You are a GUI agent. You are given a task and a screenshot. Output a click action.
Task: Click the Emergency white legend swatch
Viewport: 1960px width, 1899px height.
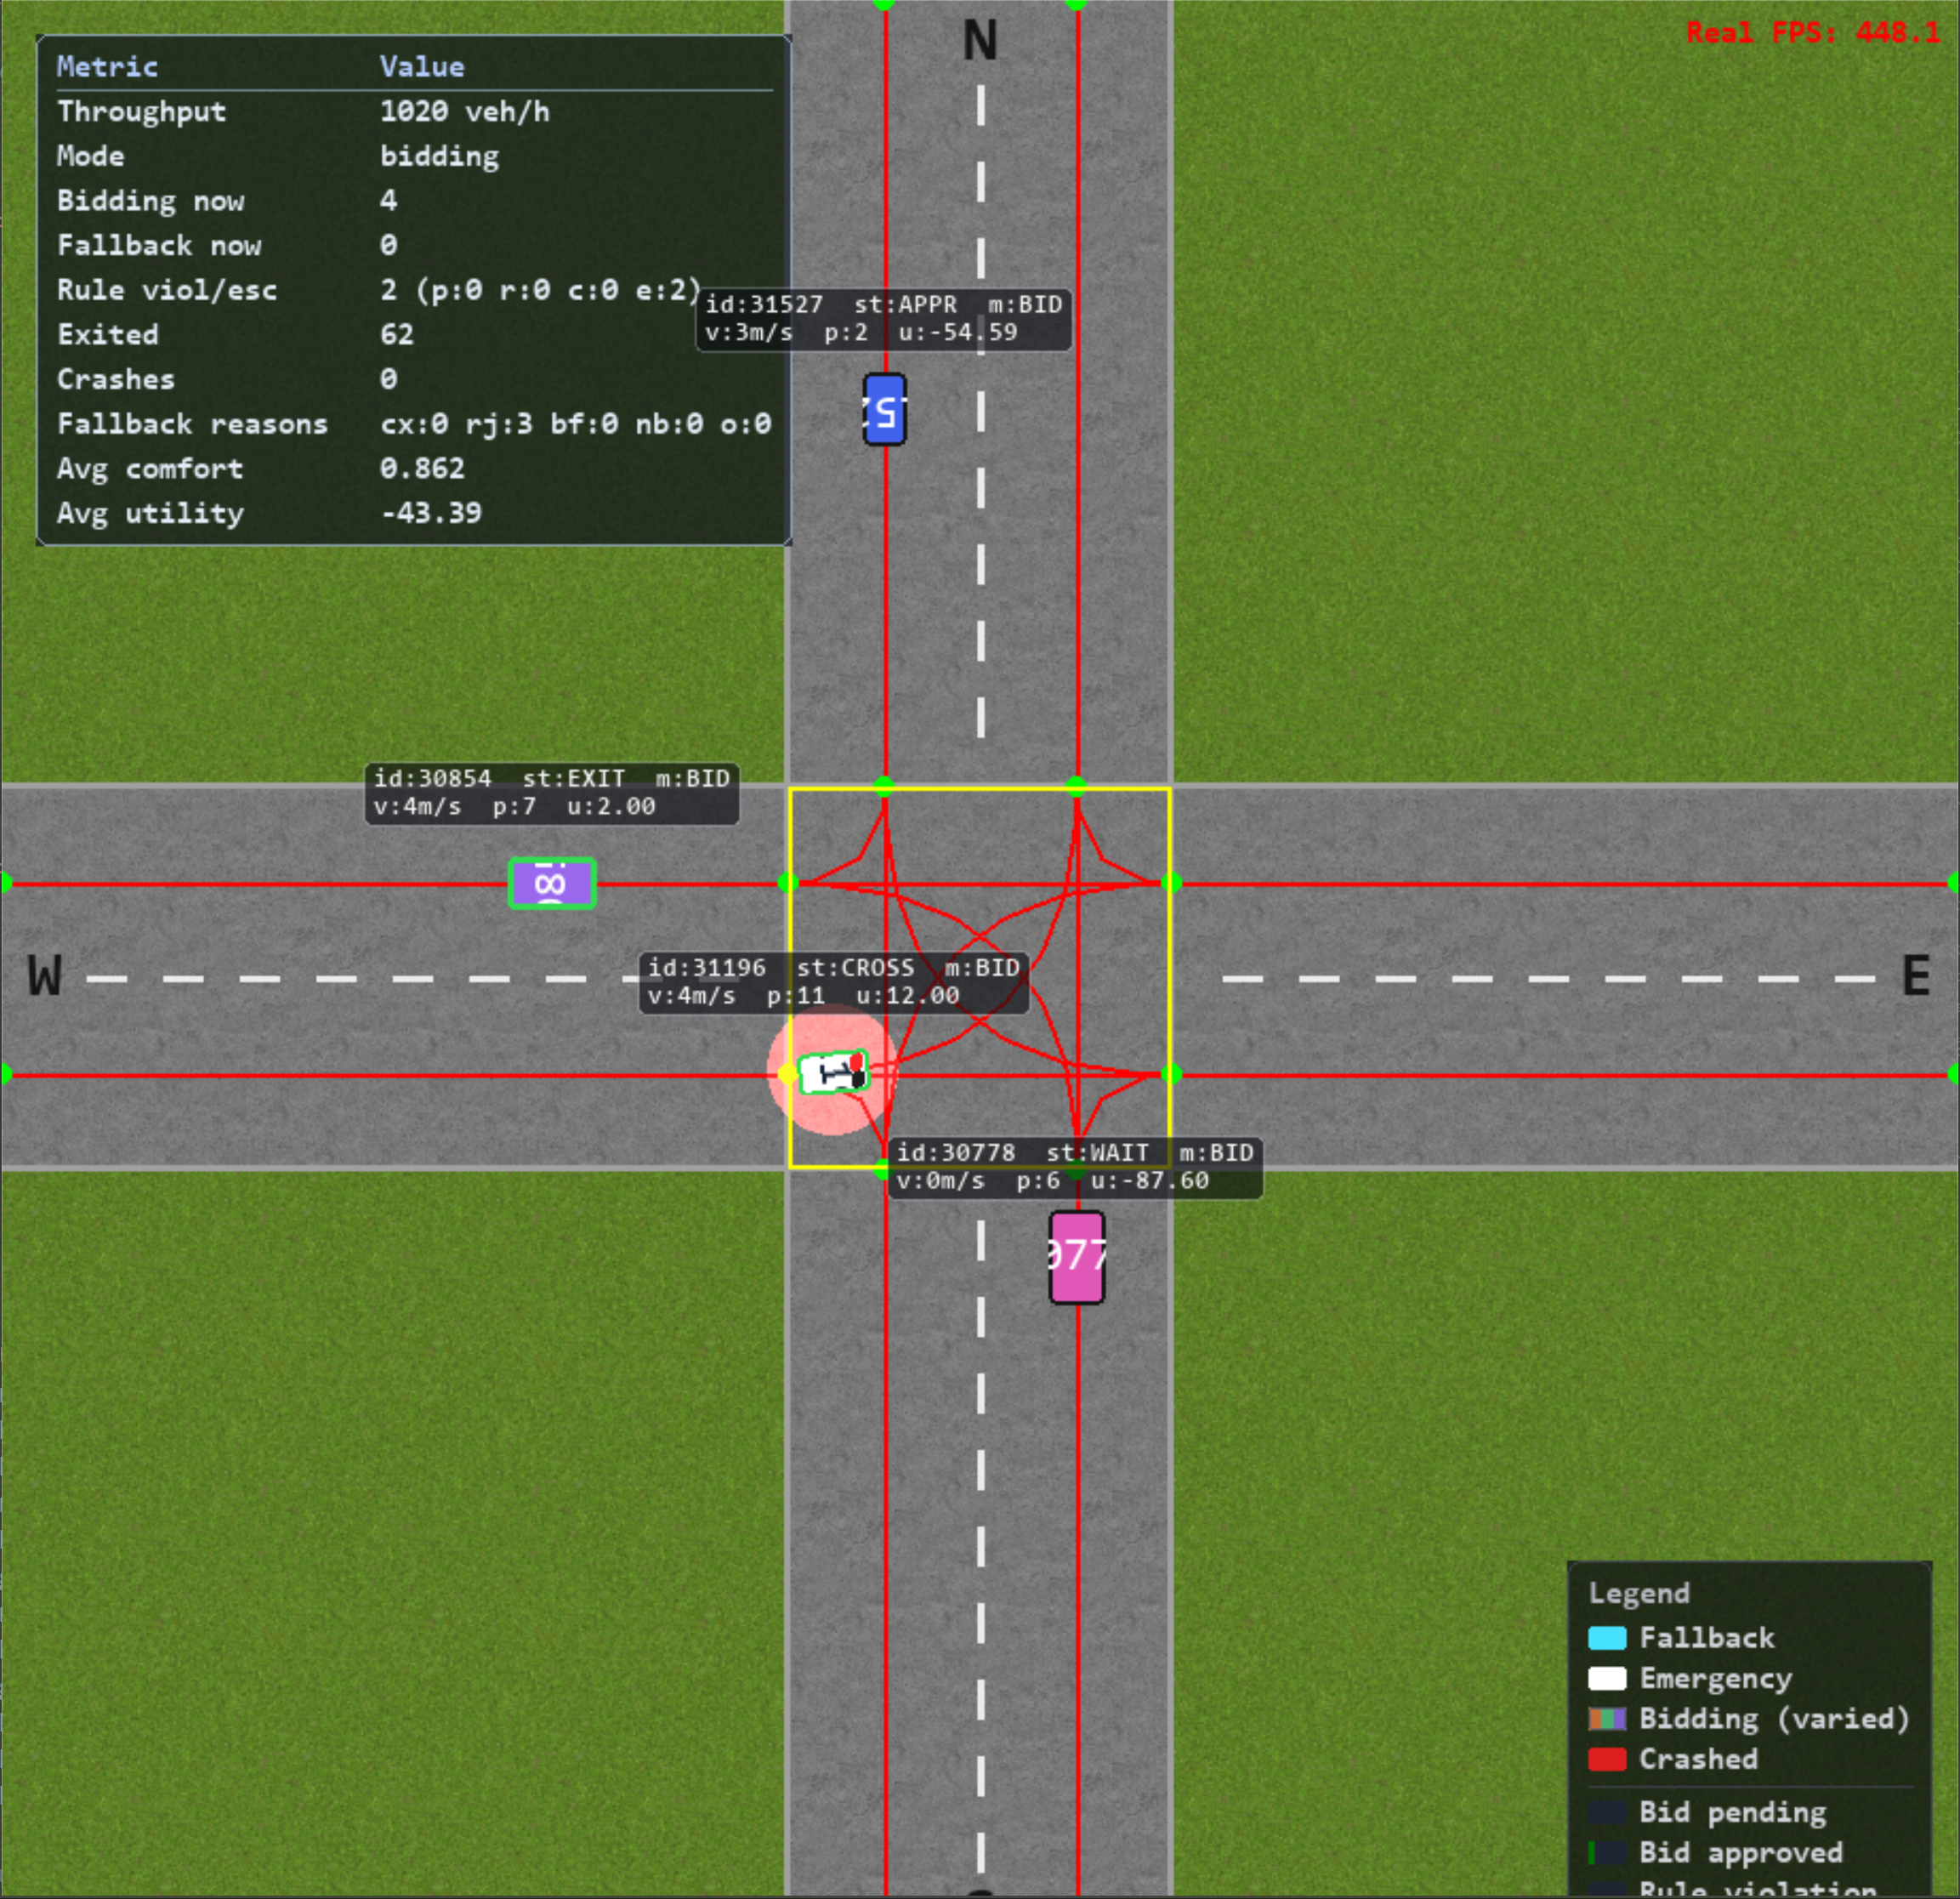coord(1607,1678)
